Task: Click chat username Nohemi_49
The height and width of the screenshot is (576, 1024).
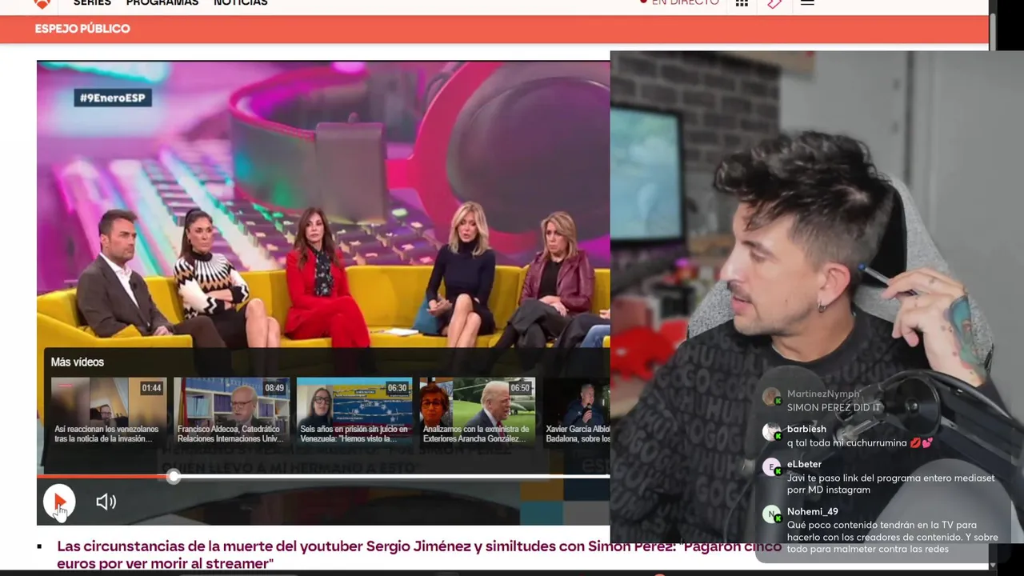Action: click(x=813, y=512)
